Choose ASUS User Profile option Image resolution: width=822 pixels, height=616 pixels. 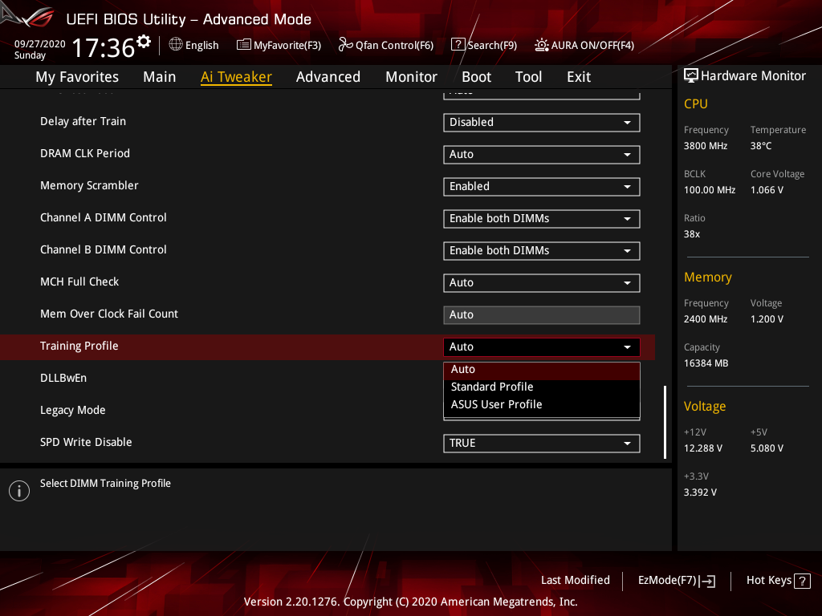tap(542, 405)
